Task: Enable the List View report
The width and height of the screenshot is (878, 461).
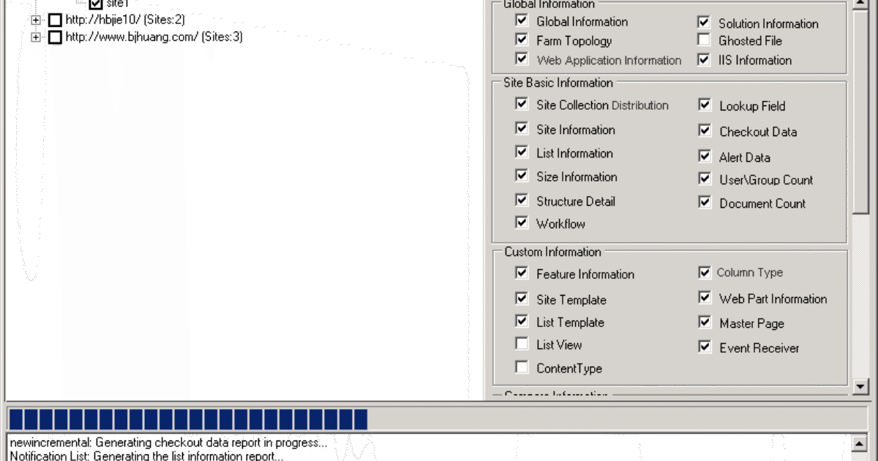Action: [x=522, y=342]
